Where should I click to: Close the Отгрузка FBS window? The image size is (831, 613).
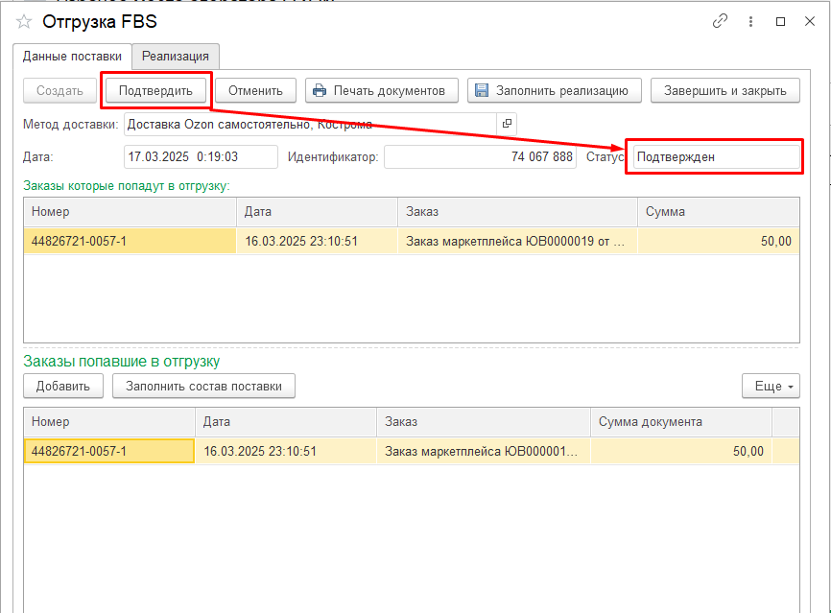[x=809, y=21]
